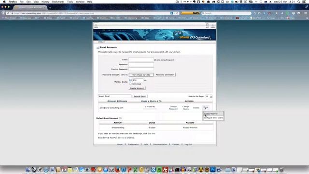The height and width of the screenshot is (174, 309).
Task: Open the Apple menu
Action: coord(4,2)
